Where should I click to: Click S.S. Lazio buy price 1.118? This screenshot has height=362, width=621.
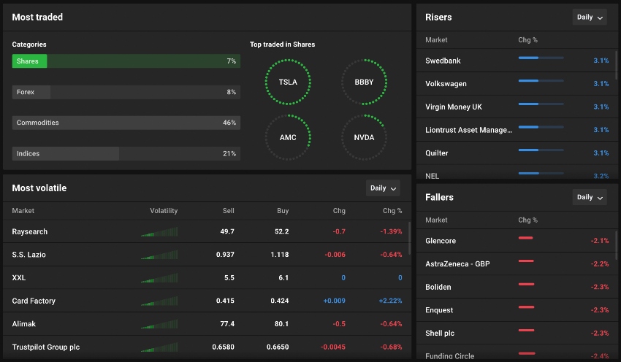click(x=280, y=255)
